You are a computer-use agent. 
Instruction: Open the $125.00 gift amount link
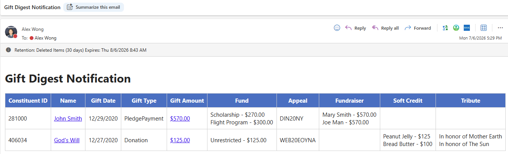point(180,140)
